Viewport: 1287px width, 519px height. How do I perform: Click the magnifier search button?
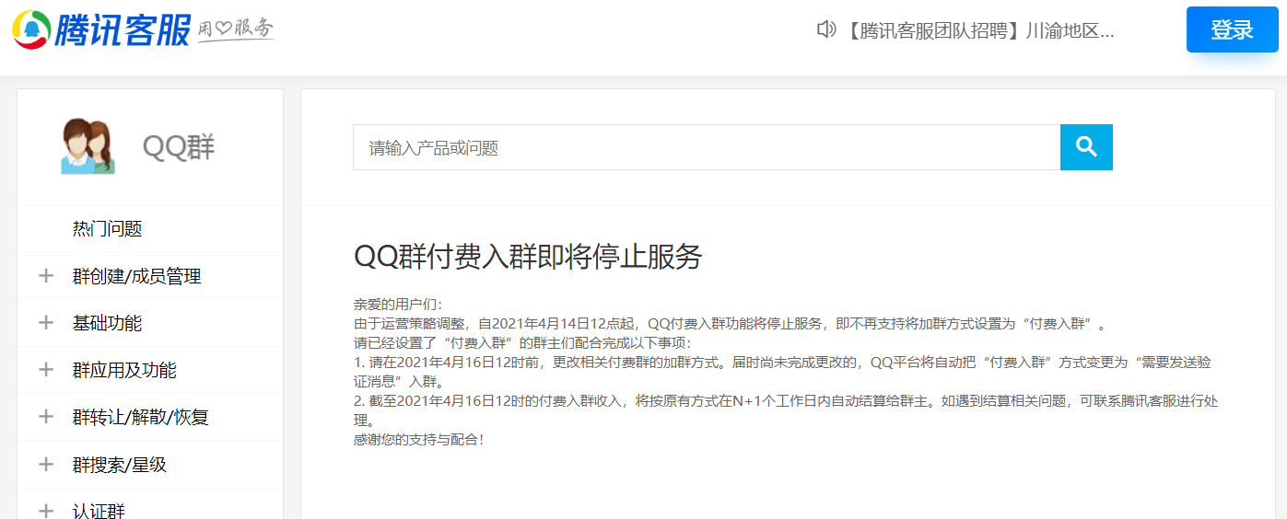pyautogui.click(x=1086, y=147)
